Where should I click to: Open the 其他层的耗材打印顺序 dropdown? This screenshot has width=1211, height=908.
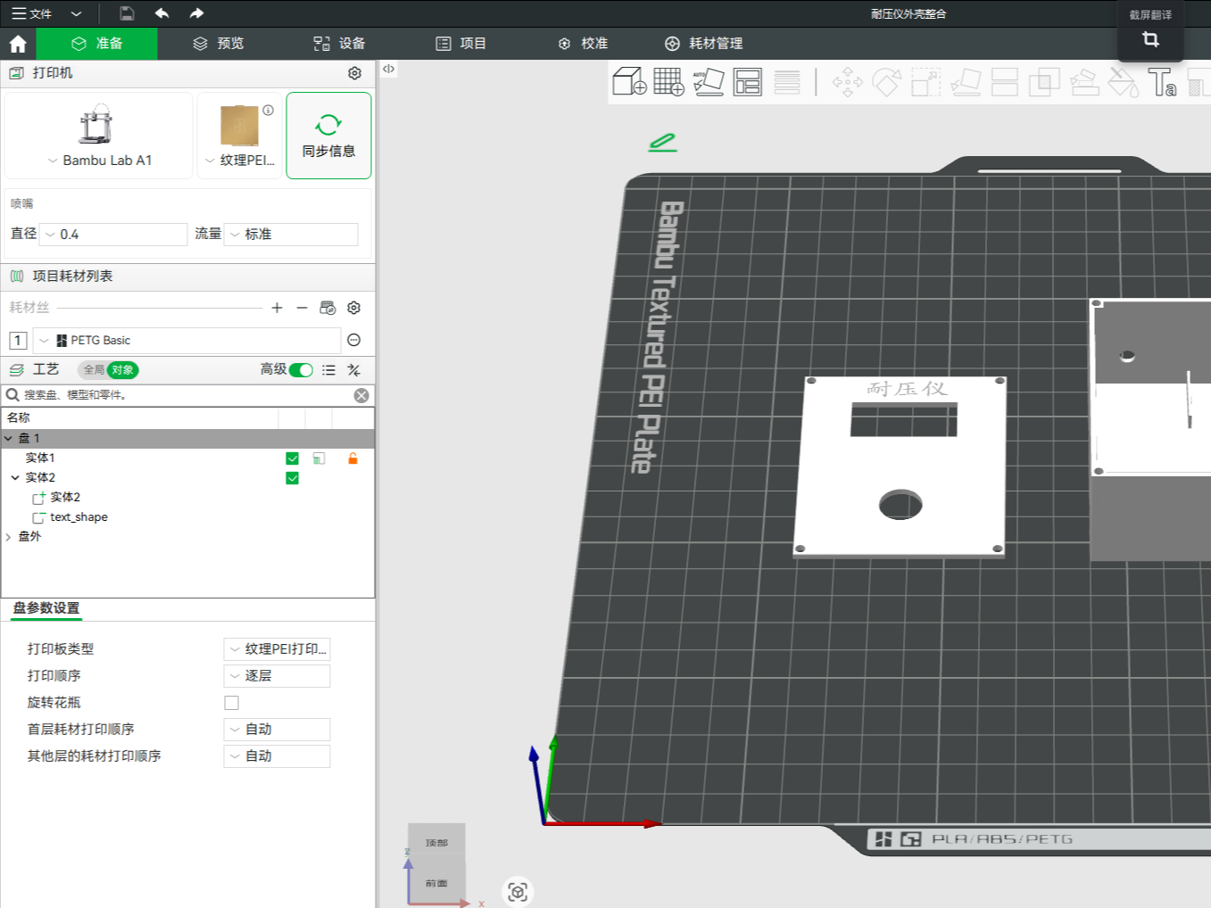pyautogui.click(x=277, y=756)
